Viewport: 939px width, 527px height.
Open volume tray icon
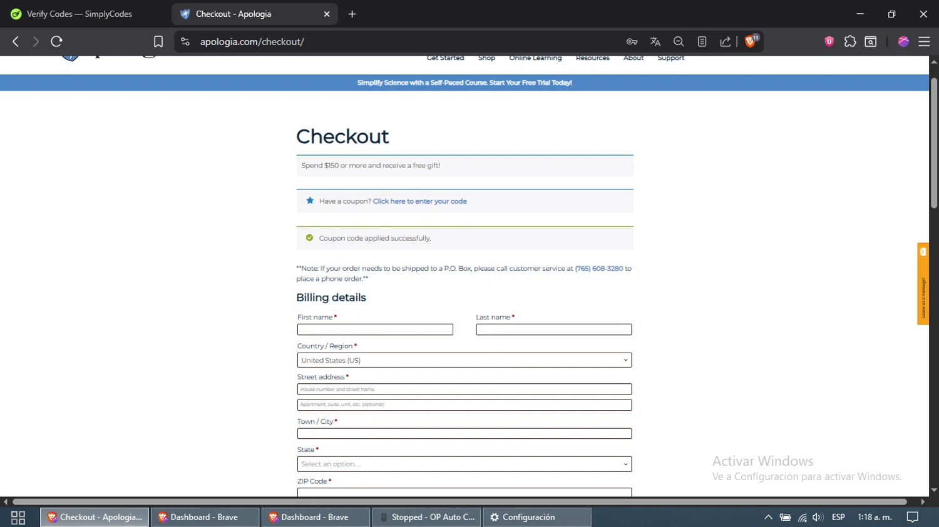click(x=818, y=518)
